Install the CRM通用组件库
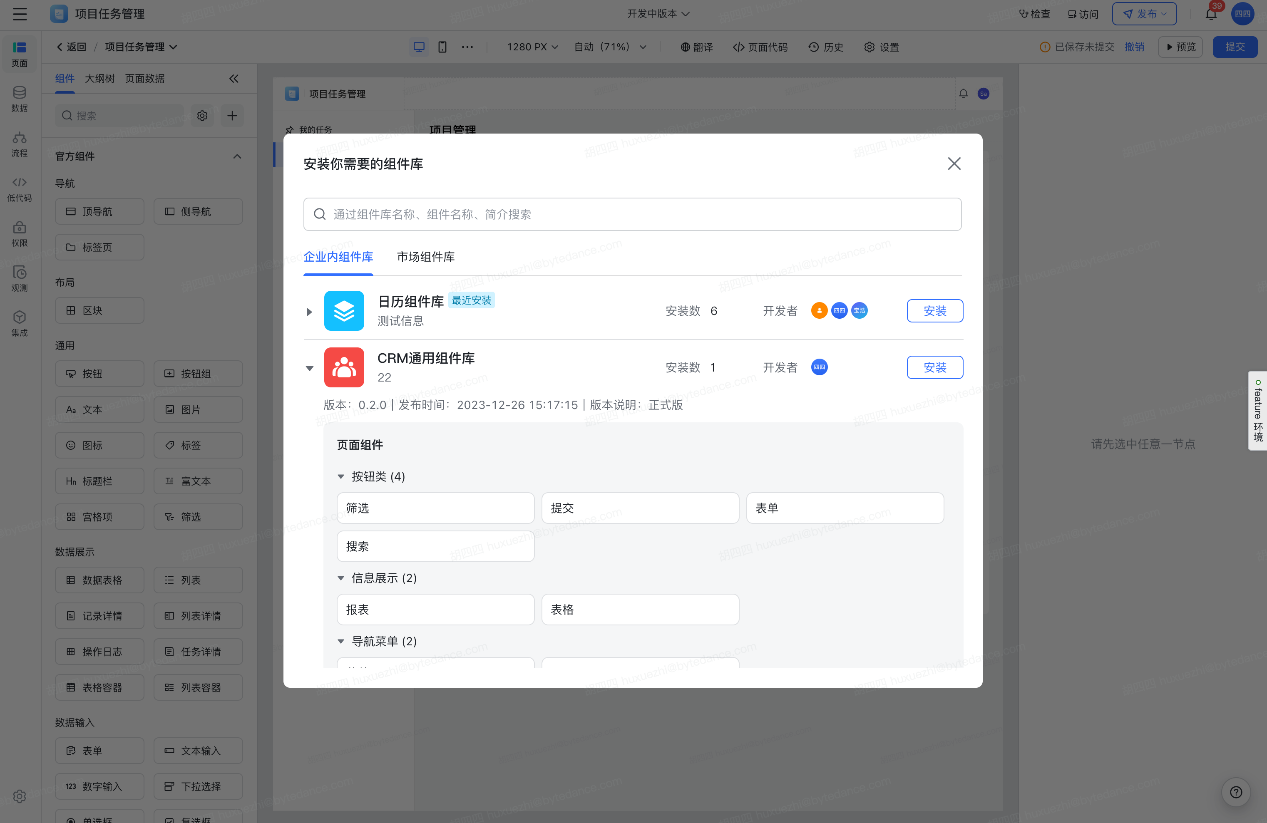Screen dimensions: 1267x823 point(935,368)
